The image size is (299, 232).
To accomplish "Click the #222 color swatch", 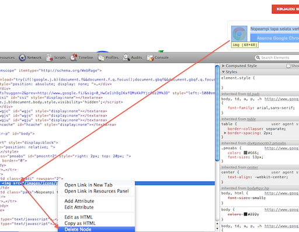I will coord(245,214).
